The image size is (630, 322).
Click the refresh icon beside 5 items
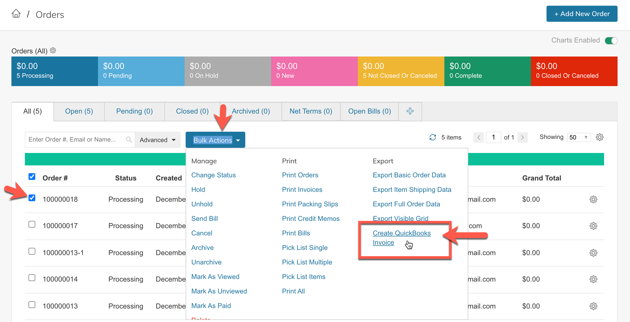[x=432, y=137]
